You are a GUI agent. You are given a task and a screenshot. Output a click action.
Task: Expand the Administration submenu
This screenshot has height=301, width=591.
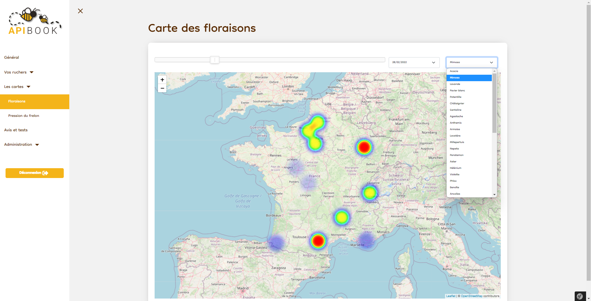[22, 145]
